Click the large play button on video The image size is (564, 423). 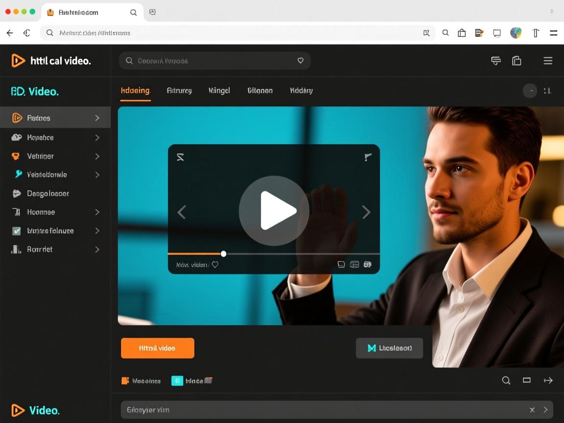[274, 211]
